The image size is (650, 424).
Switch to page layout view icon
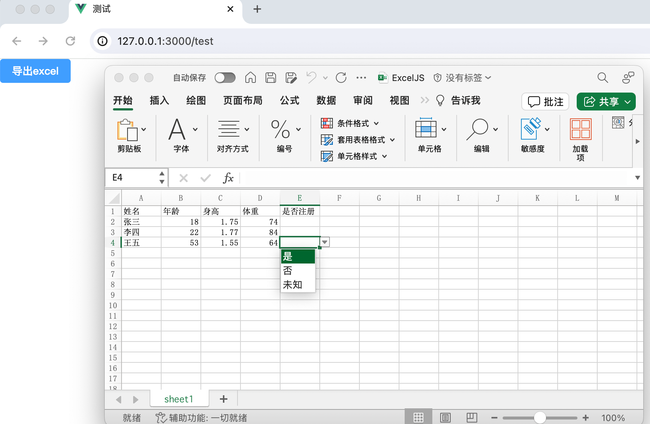pyautogui.click(x=445, y=418)
